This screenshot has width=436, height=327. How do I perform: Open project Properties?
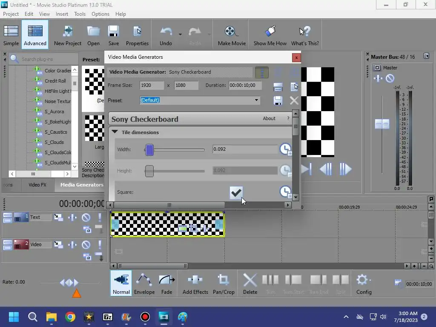tap(137, 34)
